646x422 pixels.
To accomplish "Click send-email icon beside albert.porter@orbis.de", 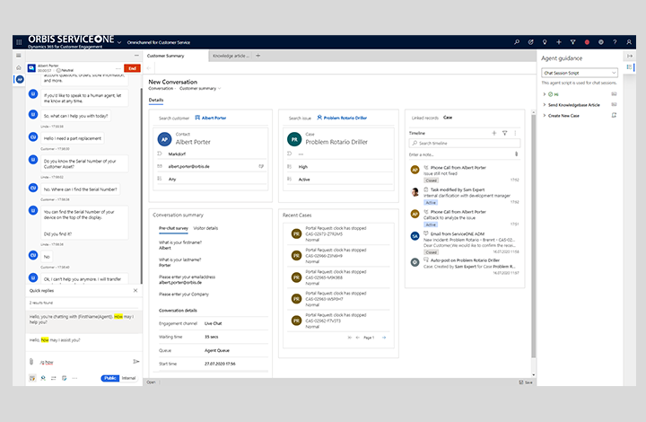I will pos(261,166).
